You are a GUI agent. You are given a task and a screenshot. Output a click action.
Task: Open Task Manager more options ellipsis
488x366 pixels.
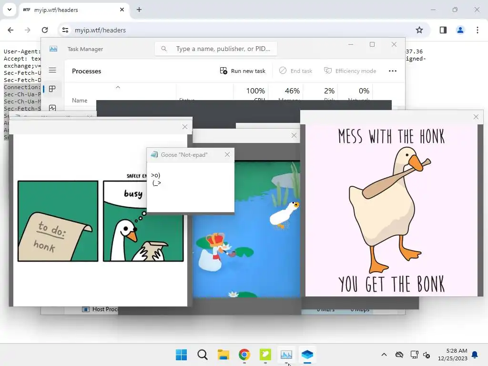tap(393, 71)
